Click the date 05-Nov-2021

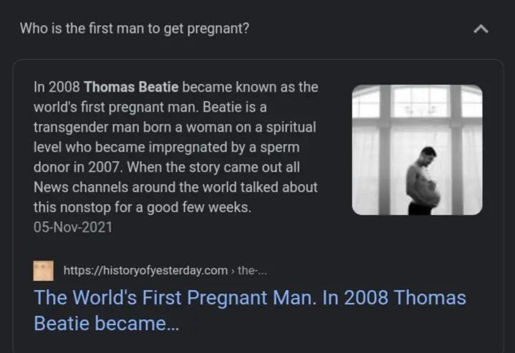point(73,228)
